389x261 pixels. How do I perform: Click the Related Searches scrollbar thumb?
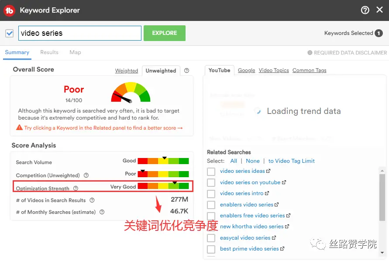click(382, 197)
